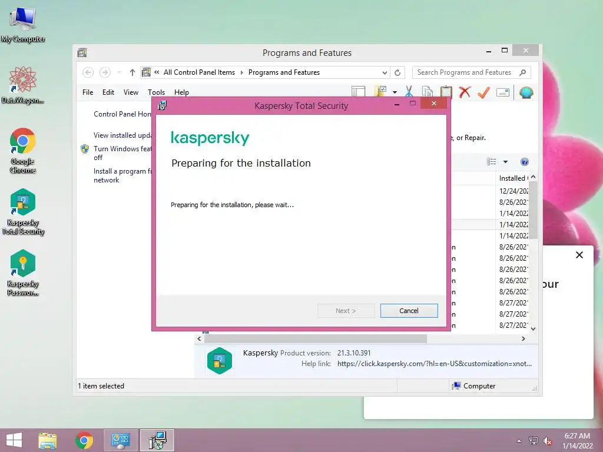Click the Kaspersky help link URL
Image resolution: width=603 pixels, height=452 pixels.
435,364
